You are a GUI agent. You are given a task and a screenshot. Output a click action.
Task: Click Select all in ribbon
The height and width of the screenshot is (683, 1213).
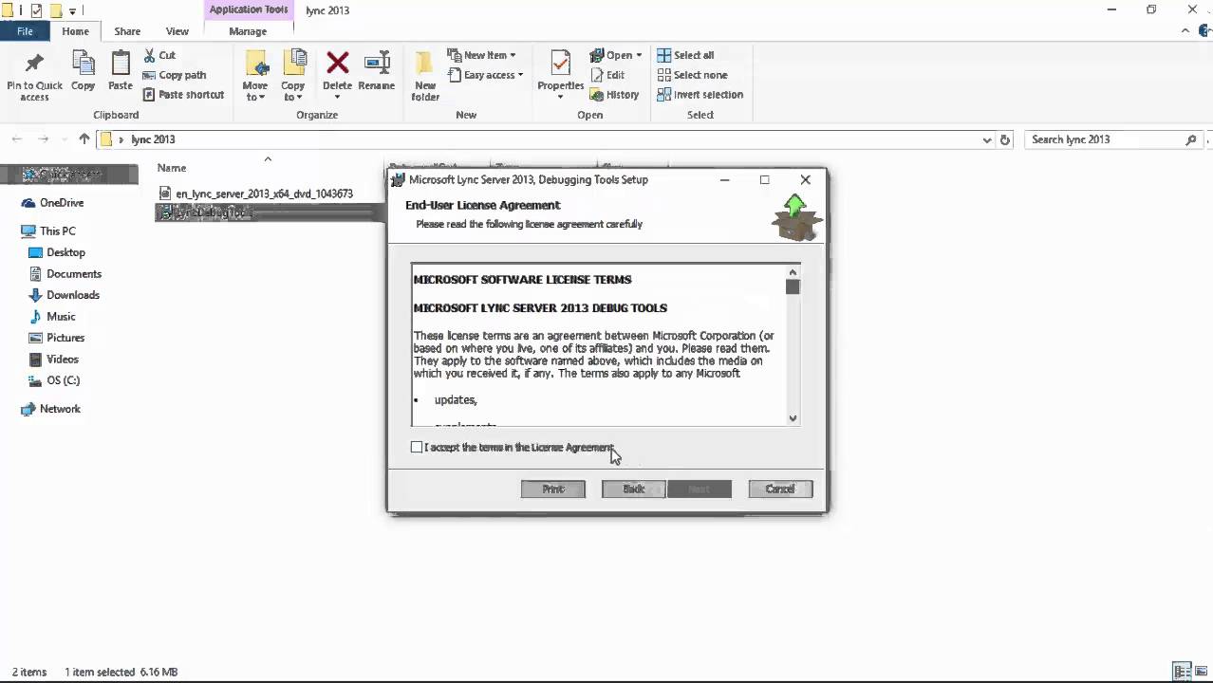tap(685, 55)
